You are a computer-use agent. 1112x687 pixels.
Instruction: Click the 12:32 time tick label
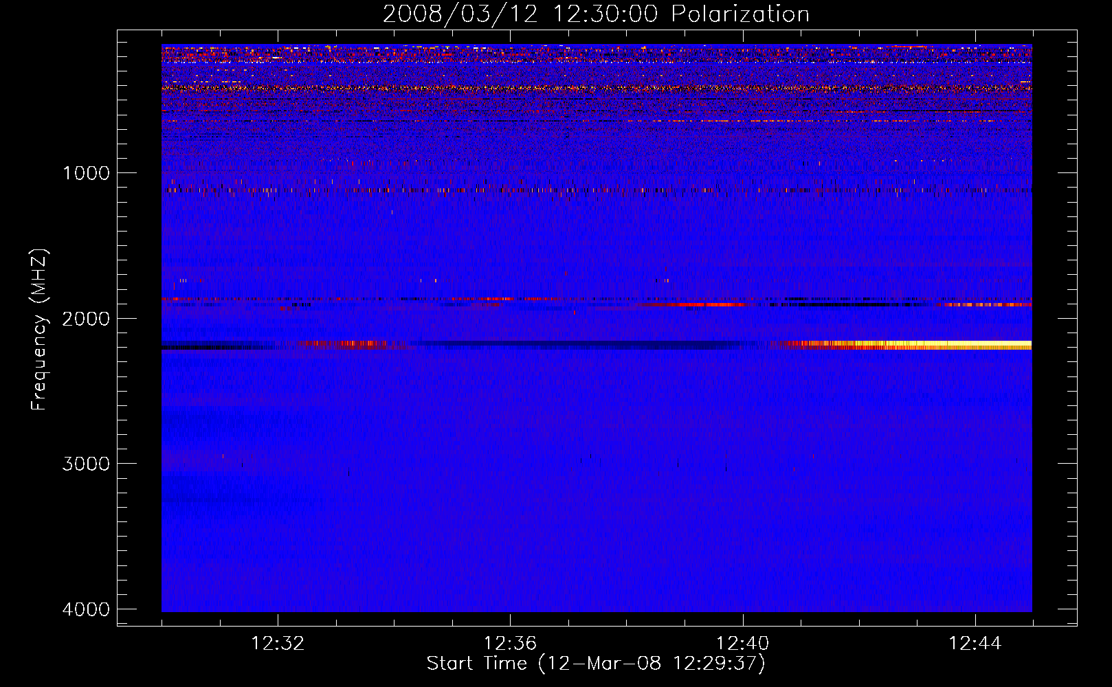[x=278, y=644]
